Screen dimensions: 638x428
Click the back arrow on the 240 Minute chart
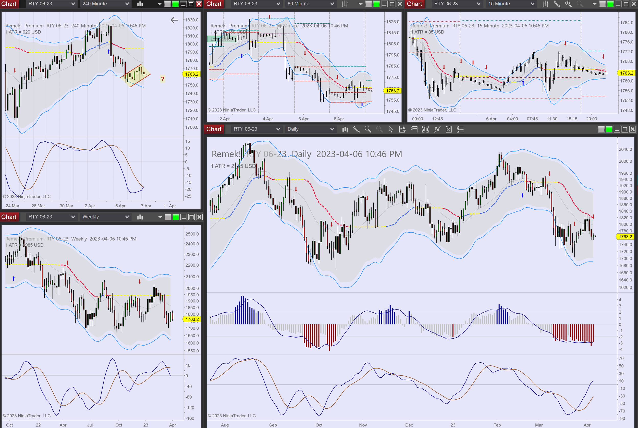(x=174, y=20)
